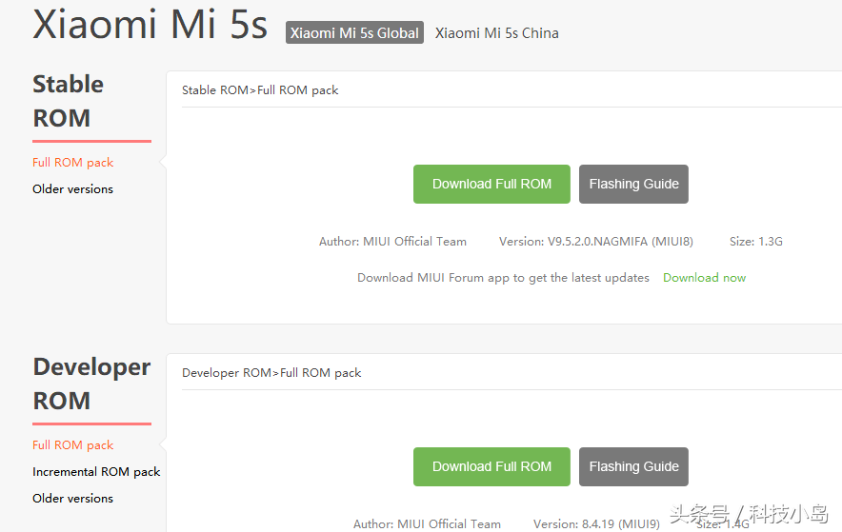Screen dimensions: 842x532
Task: Open Older versions under Stable ROM
Action: pyautogui.click(x=72, y=188)
